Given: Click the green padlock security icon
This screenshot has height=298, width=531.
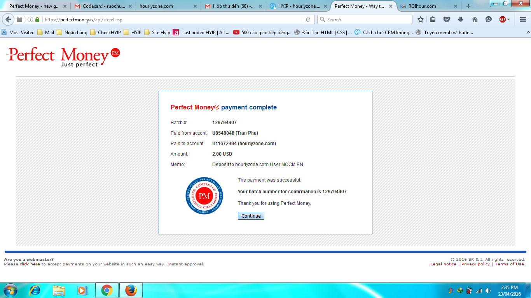Looking at the screenshot, I should point(37,19).
